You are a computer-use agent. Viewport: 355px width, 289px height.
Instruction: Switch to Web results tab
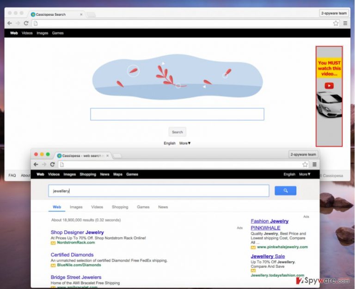click(x=57, y=207)
